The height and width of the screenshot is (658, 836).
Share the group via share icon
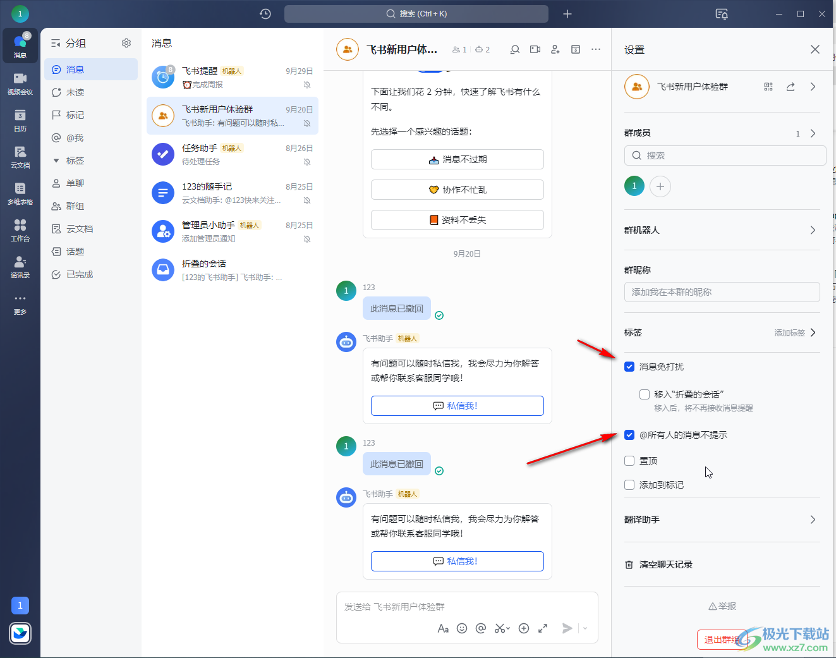tap(791, 87)
